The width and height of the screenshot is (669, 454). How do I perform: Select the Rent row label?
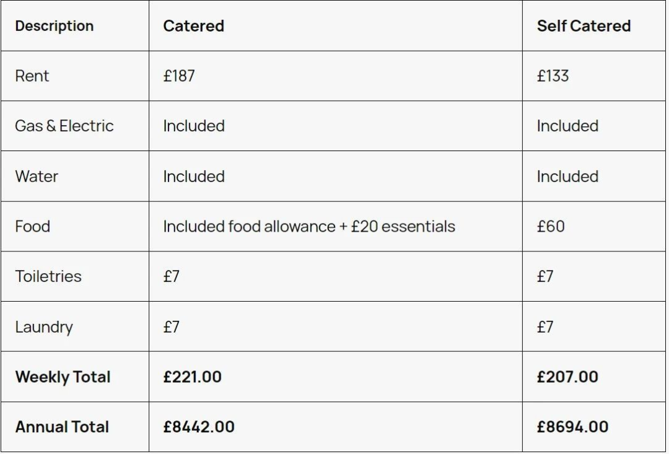click(x=32, y=76)
